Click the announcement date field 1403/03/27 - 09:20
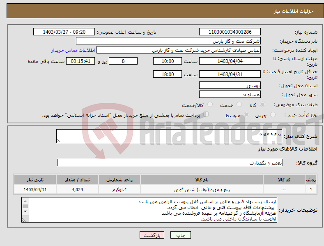324x246 pixels. (64, 32)
